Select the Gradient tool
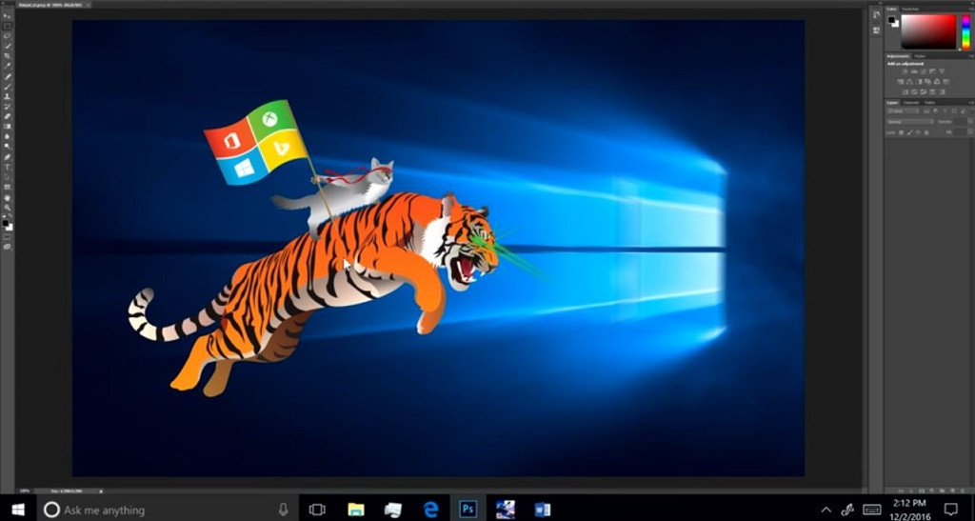The image size is (975, 521). (x=8, y=127)
